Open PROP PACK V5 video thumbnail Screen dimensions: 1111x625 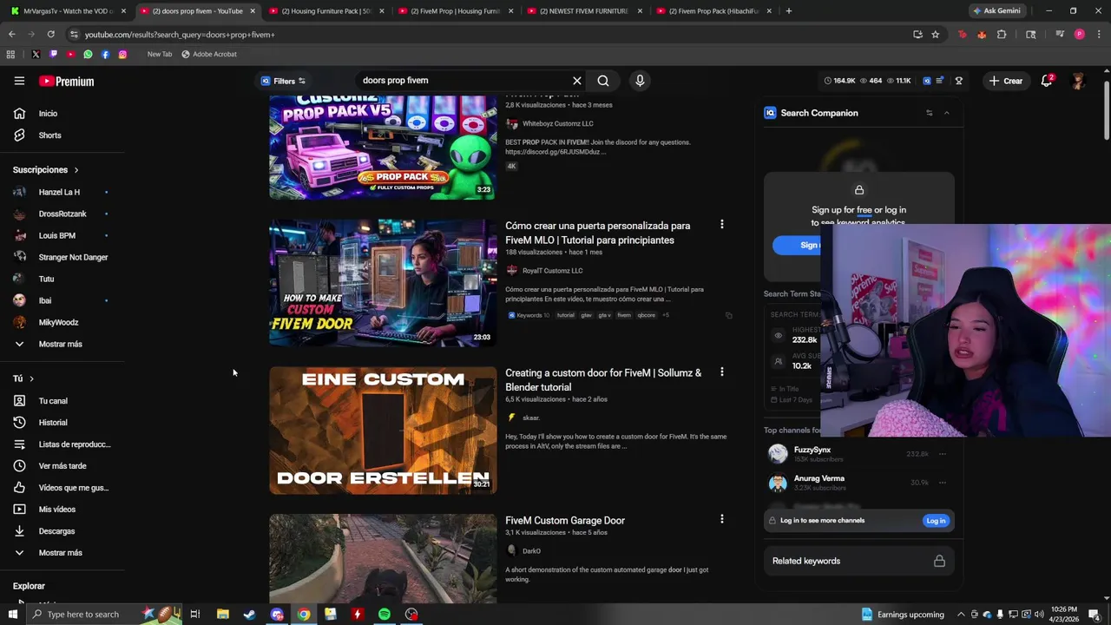pos(383,148)
